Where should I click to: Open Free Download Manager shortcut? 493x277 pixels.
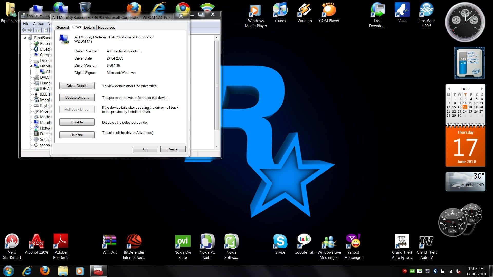[x=378, y=15]
